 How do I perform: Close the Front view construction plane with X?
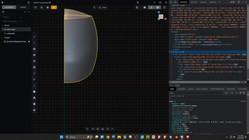pos(94,8)
